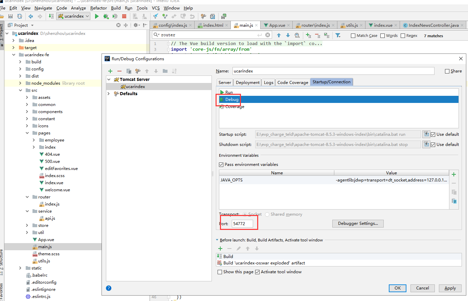
Task: Click the scroll from source target icon
Action: point(118,25)
